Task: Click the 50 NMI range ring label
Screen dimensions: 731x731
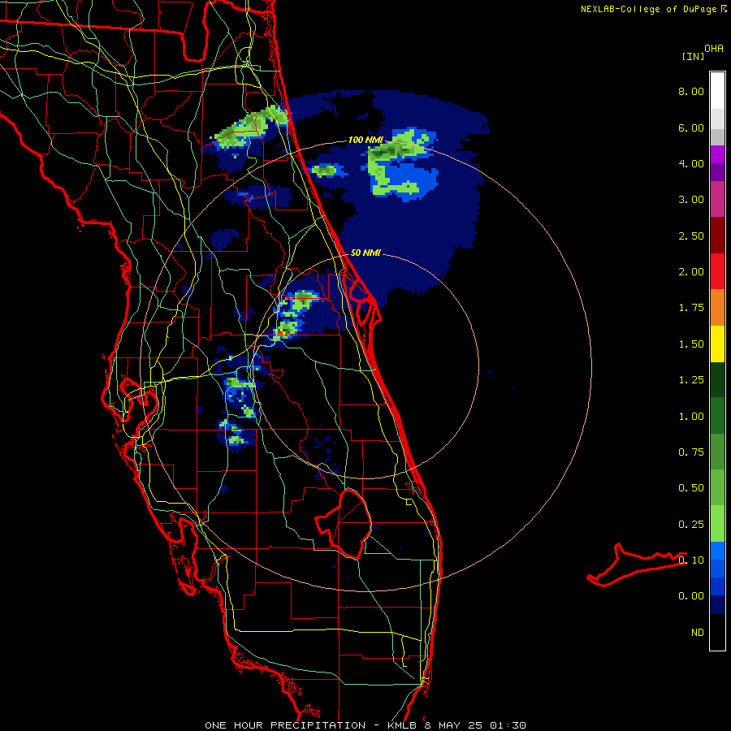Action: [x=365, y=253]
